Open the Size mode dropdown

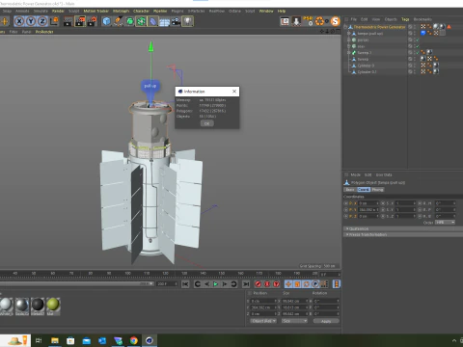click(294, 321)
